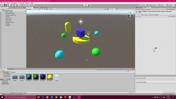Open the Locks tab in GitHub panel

[142, 15]
